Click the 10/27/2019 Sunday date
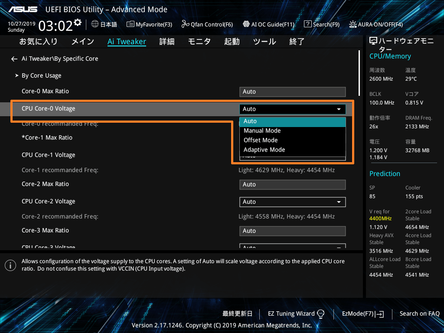The height and width of the screenshot is (333, 444). pyautogui.click(x=22, y=27)
